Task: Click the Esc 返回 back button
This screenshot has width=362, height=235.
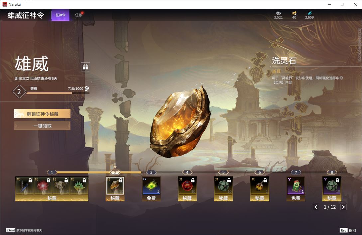Action: [x=348, y=230]
